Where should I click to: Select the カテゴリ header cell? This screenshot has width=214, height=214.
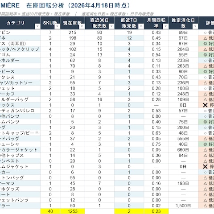click(20, 23)
